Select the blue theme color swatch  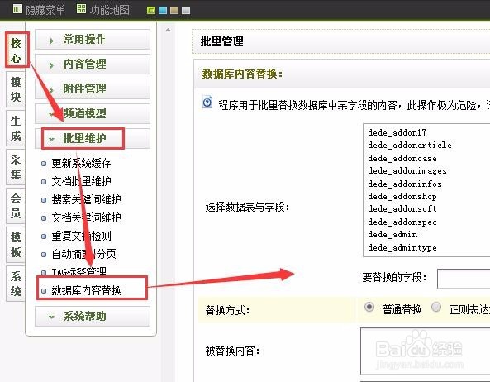(x=163, y=11)
